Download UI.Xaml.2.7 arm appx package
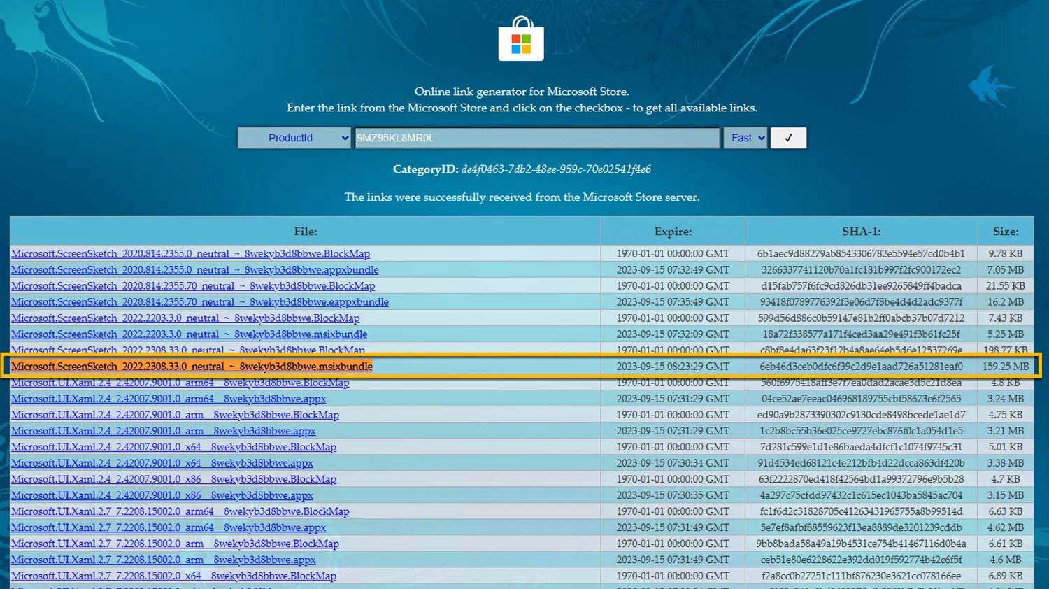 coord(163,560)
